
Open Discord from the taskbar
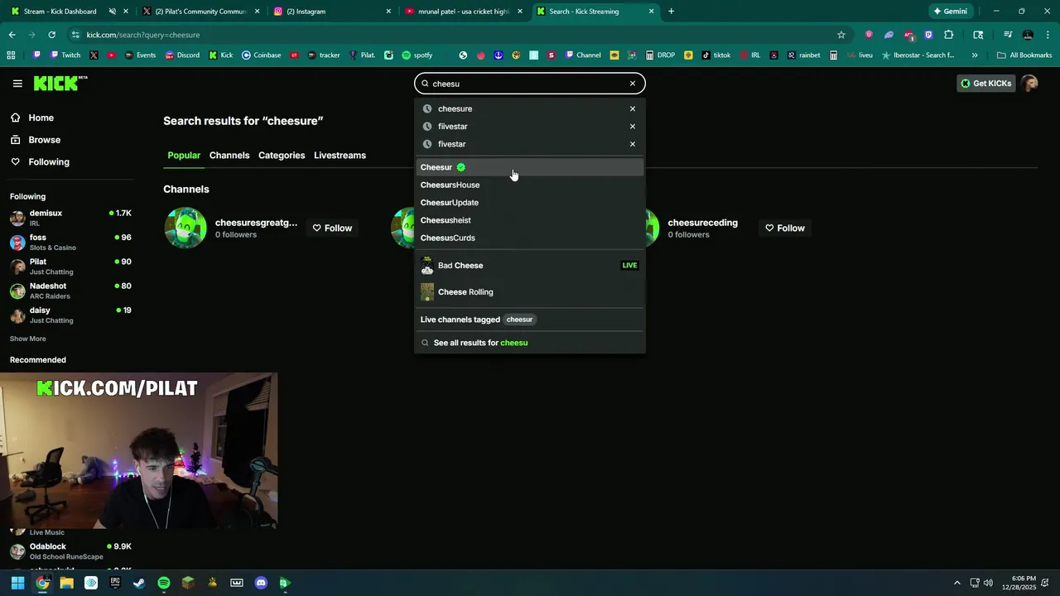coord(261,583)
